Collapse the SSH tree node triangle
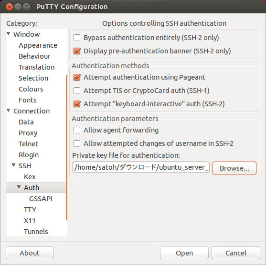266x265 pixels. click(x=14, y=165)
